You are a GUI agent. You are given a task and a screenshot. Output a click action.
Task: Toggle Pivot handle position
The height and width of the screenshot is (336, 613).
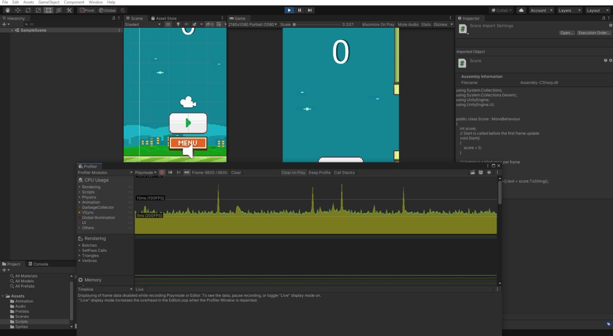click(x=87, y=10)
